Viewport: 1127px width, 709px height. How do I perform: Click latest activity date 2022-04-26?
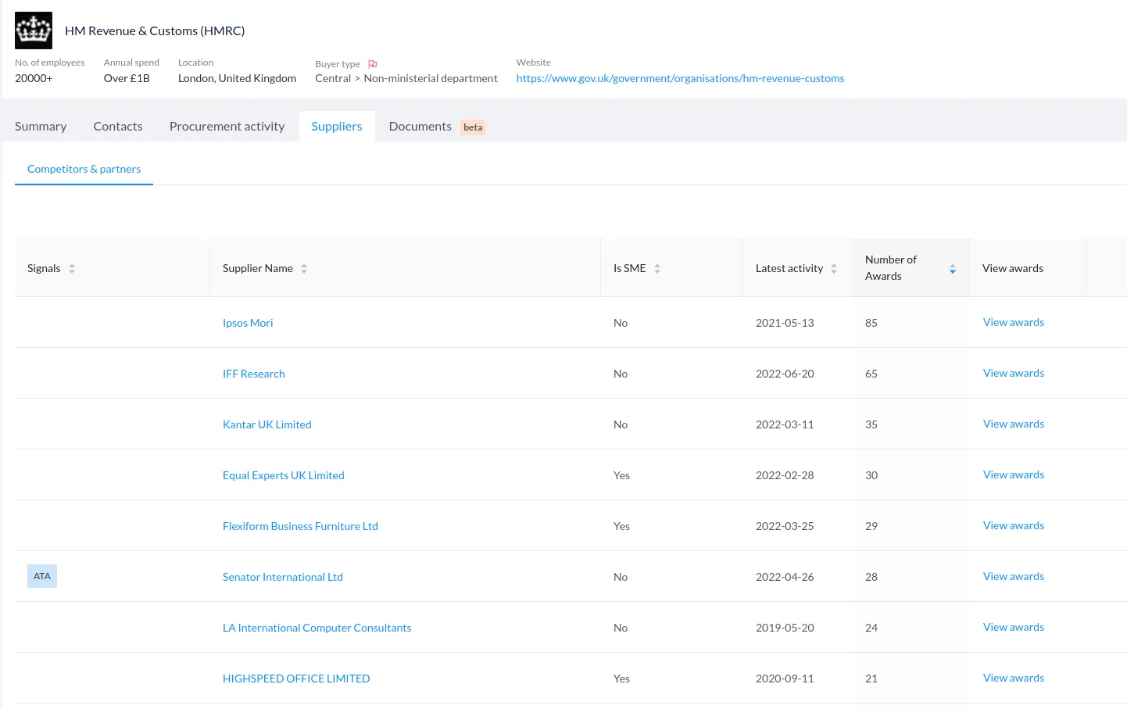tap(785, 577)
